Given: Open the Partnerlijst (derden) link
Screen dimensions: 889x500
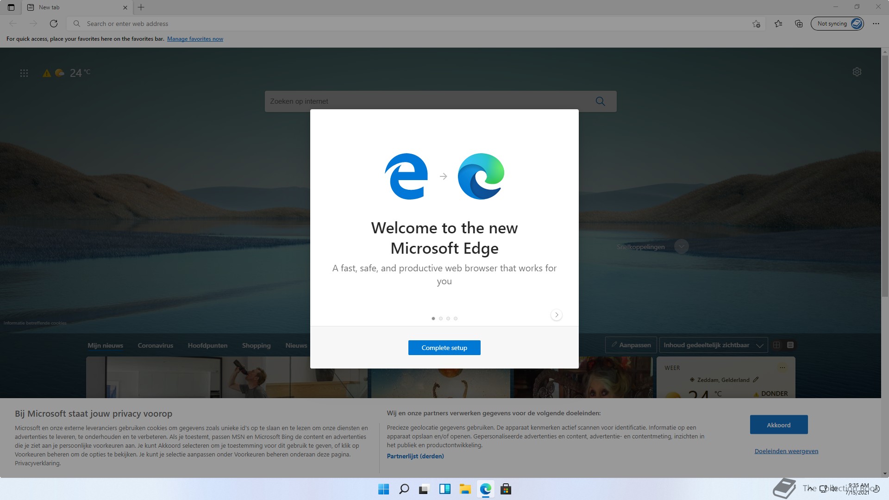Looking at the screenshot, I should pos(415,456).
